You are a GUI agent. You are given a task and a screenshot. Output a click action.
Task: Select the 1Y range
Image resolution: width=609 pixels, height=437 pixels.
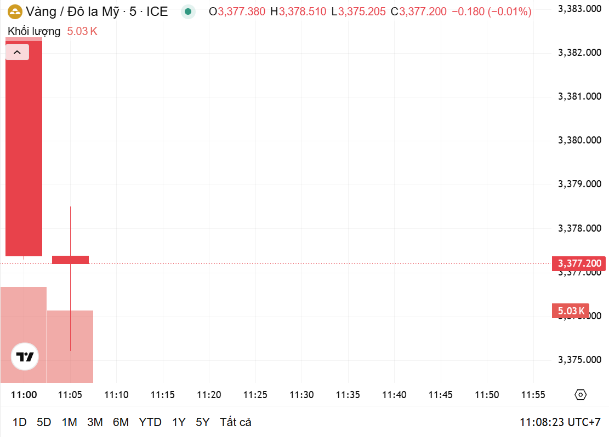[179, 422]
